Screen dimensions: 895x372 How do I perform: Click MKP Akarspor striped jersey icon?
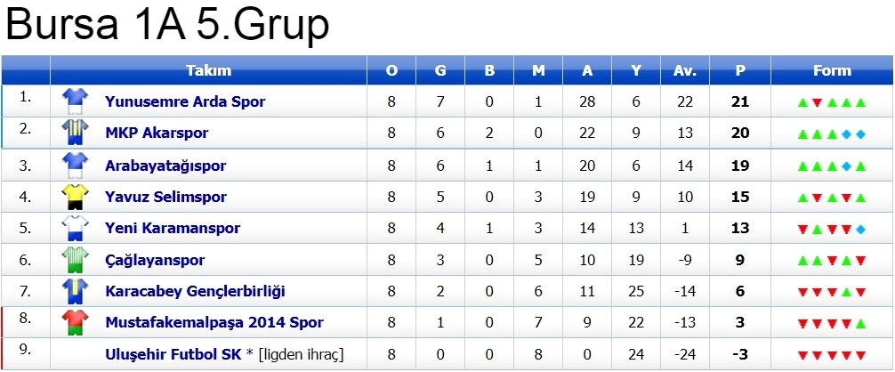[74, 133]
